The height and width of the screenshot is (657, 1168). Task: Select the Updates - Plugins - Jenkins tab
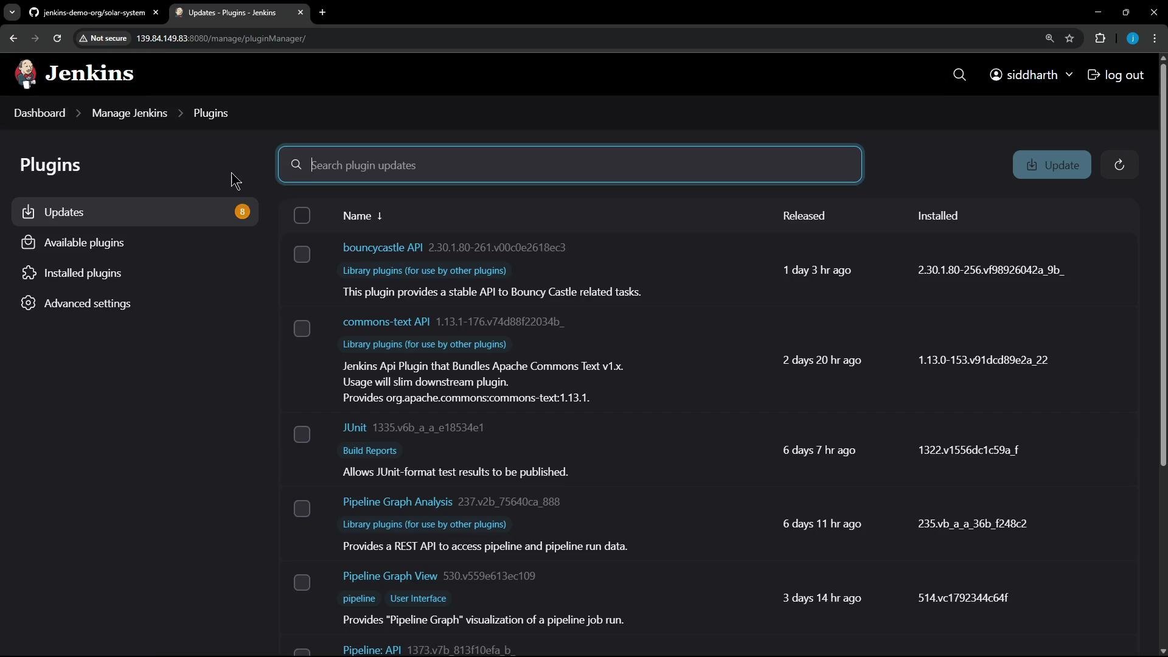[238, 12]
